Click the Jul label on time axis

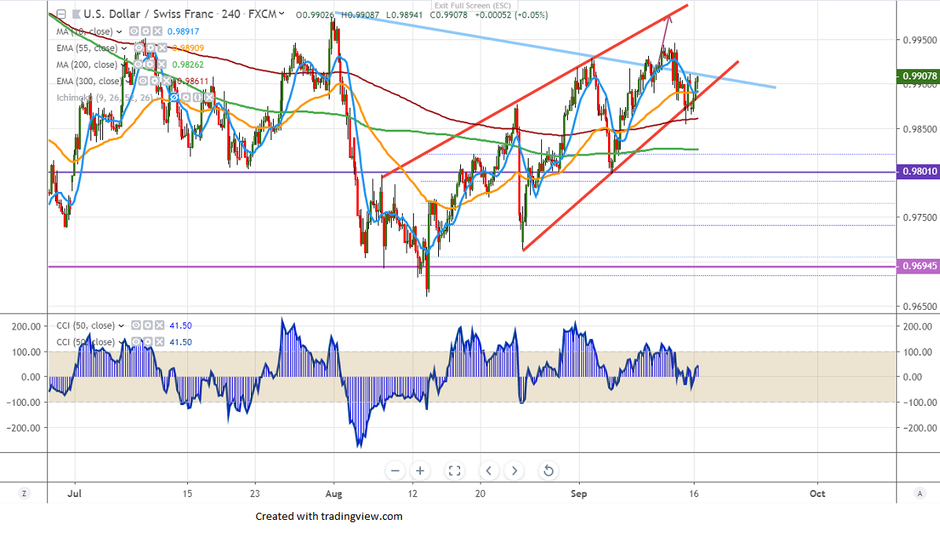(x=75, y=494)
